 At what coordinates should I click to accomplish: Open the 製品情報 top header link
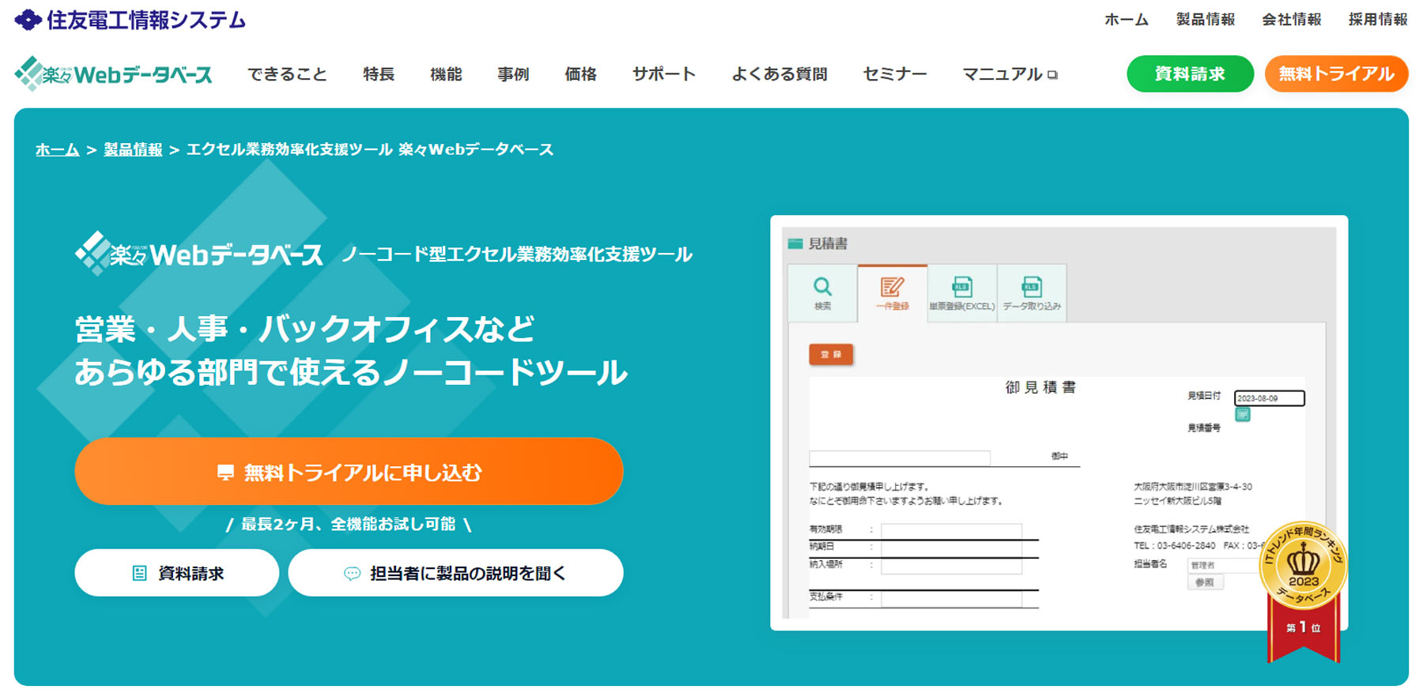click(x=1205, y=20)
